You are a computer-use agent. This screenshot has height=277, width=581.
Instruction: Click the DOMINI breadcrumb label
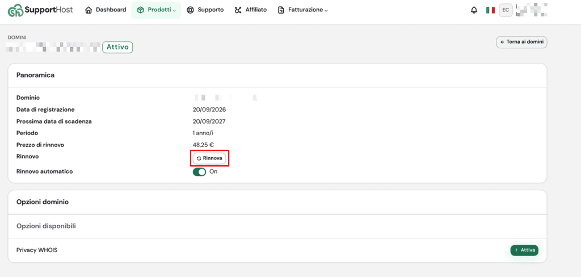(17, 37)
